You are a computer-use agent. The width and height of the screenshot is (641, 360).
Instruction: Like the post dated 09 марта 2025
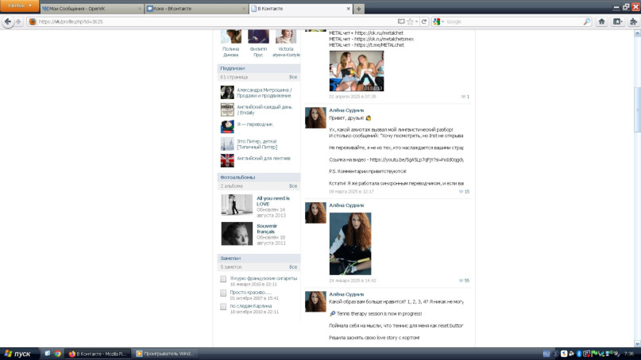pyautogui.click(x=464, y=191)
